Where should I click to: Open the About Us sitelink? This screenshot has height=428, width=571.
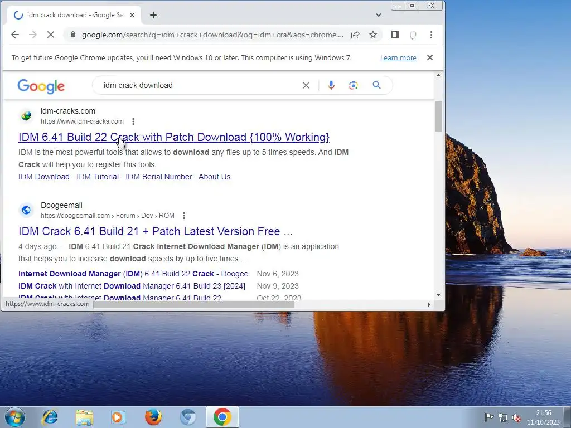coord(215,177)
